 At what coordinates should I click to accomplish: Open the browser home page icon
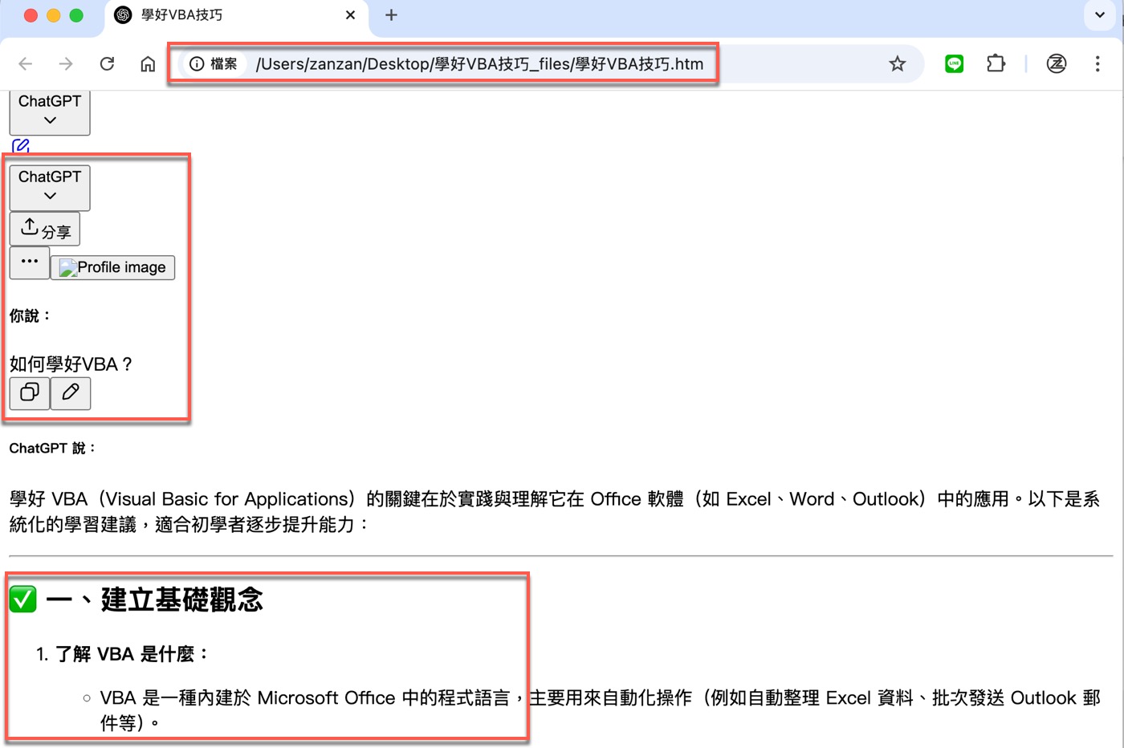pos(148,64)
